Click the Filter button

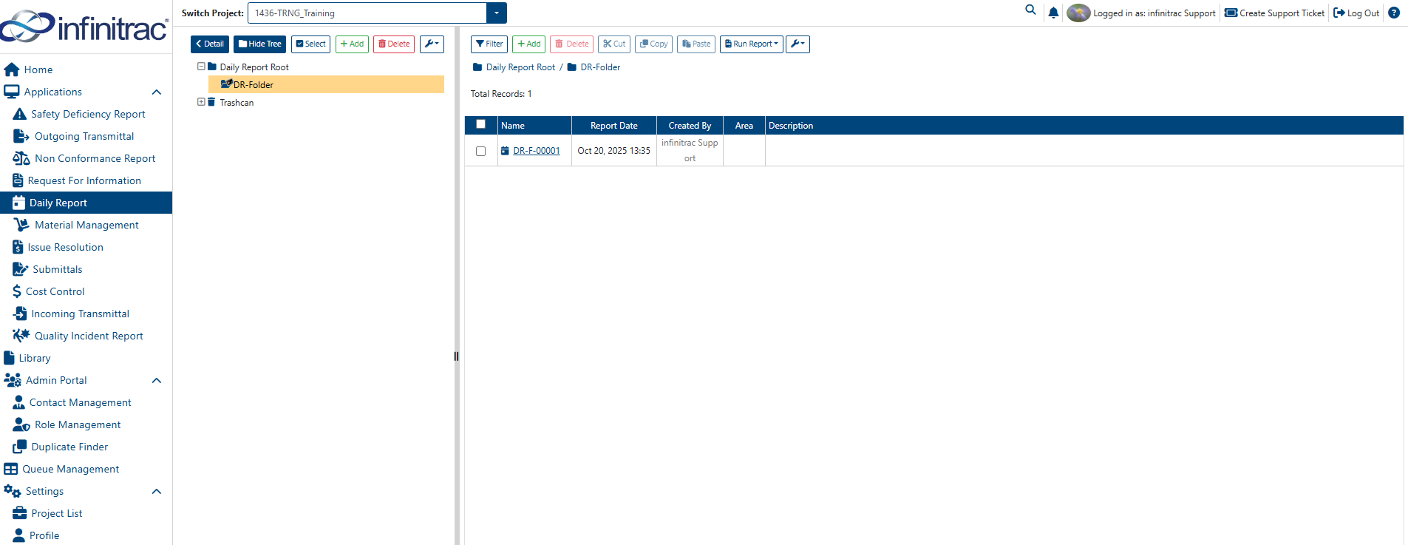pyautogui.click(x=489, y=44)
